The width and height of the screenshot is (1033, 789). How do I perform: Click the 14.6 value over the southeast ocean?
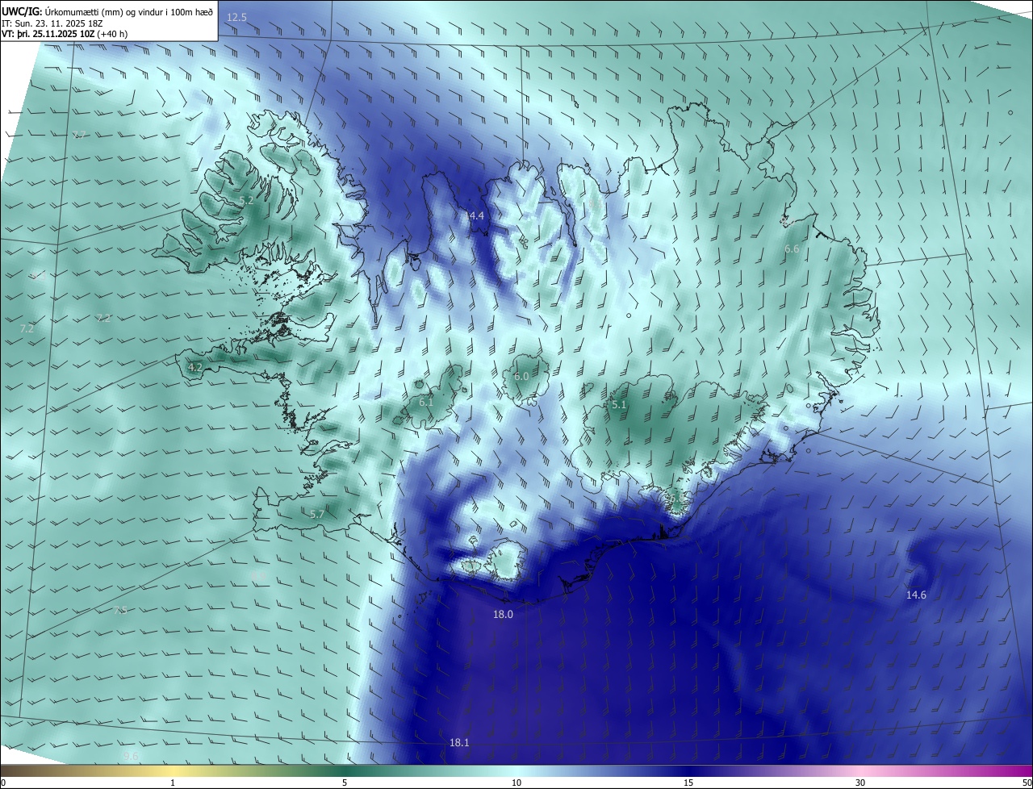916,595
